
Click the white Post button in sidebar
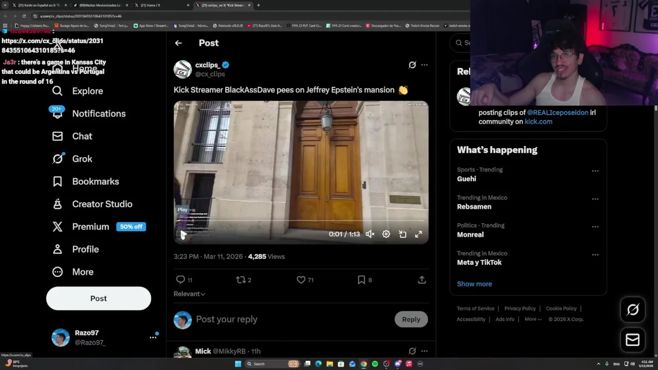[x=99, y=299]
